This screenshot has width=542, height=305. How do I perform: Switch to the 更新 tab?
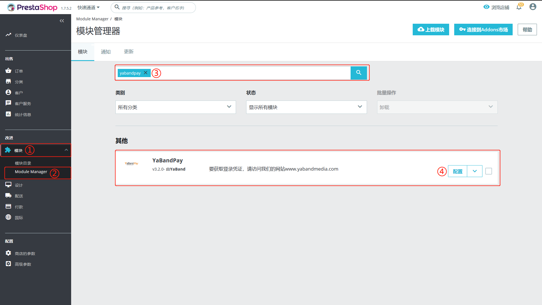pyautogui.click(x=129, y=52)
